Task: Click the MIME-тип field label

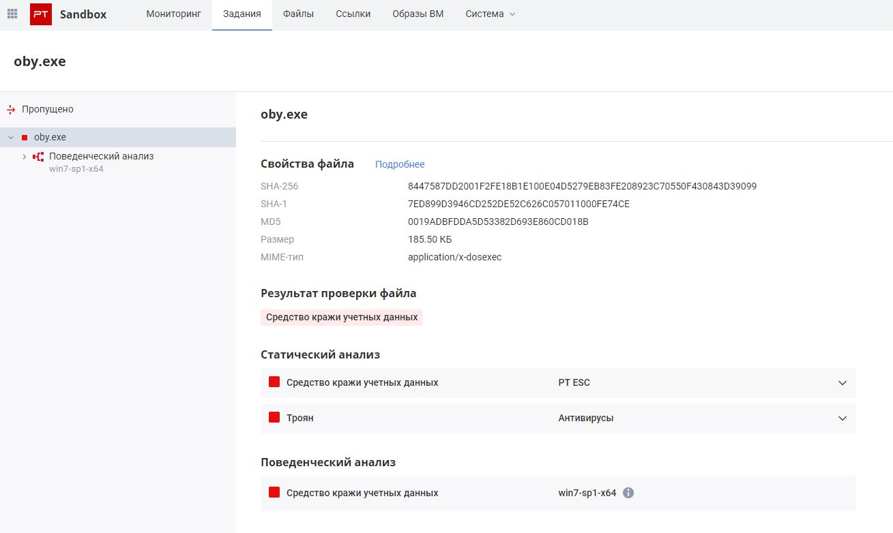Action: [x=282, y=257]
